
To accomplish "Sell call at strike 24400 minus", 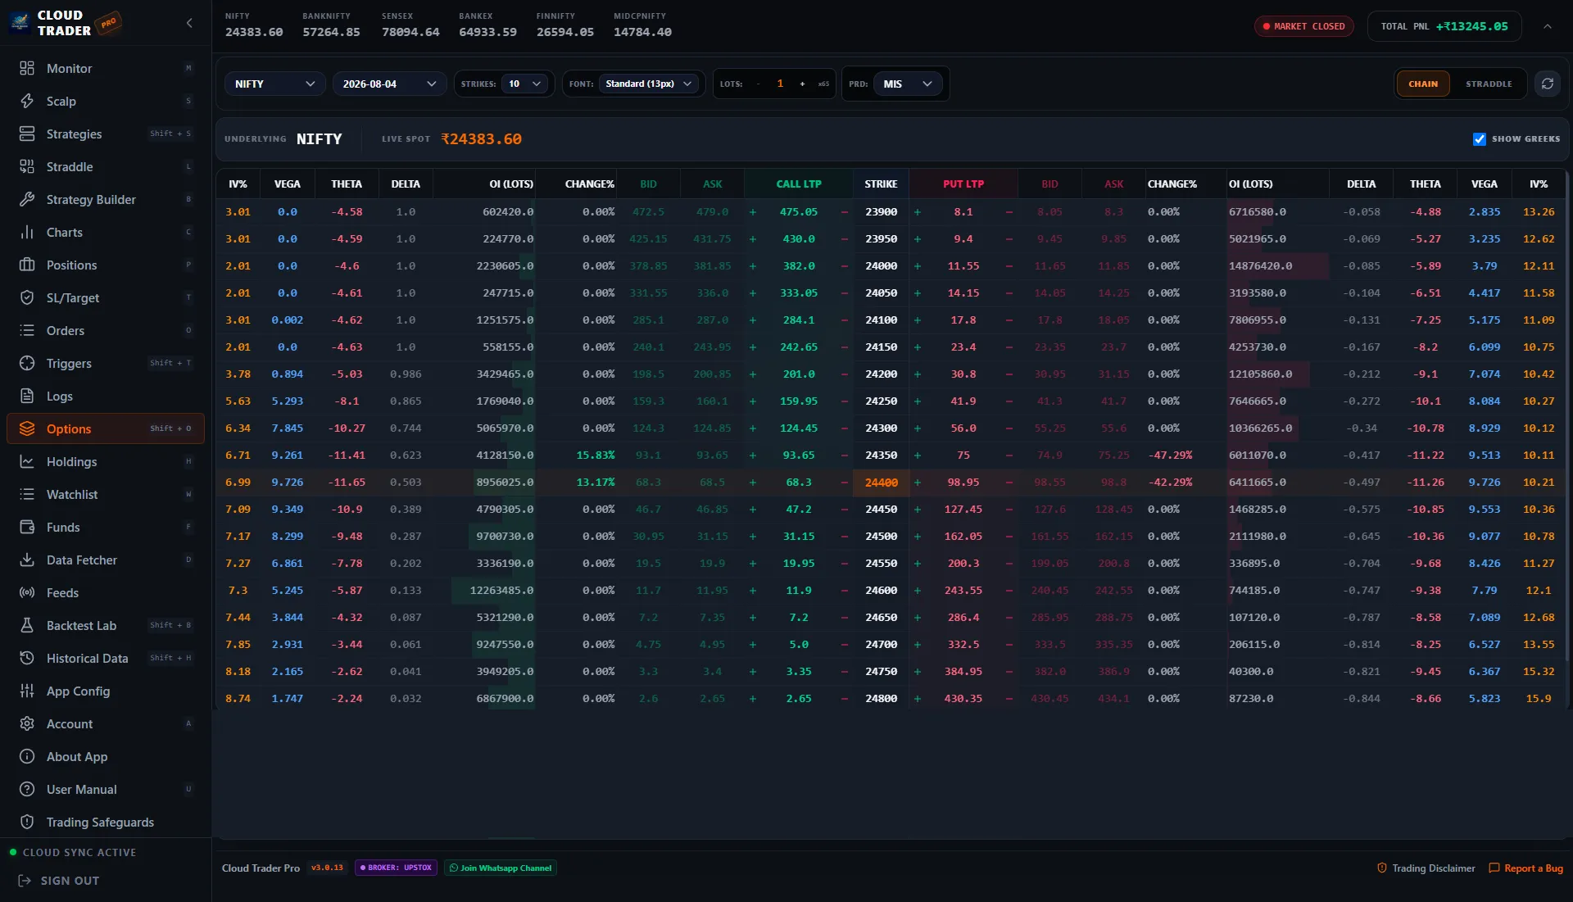I will point(844,483).
